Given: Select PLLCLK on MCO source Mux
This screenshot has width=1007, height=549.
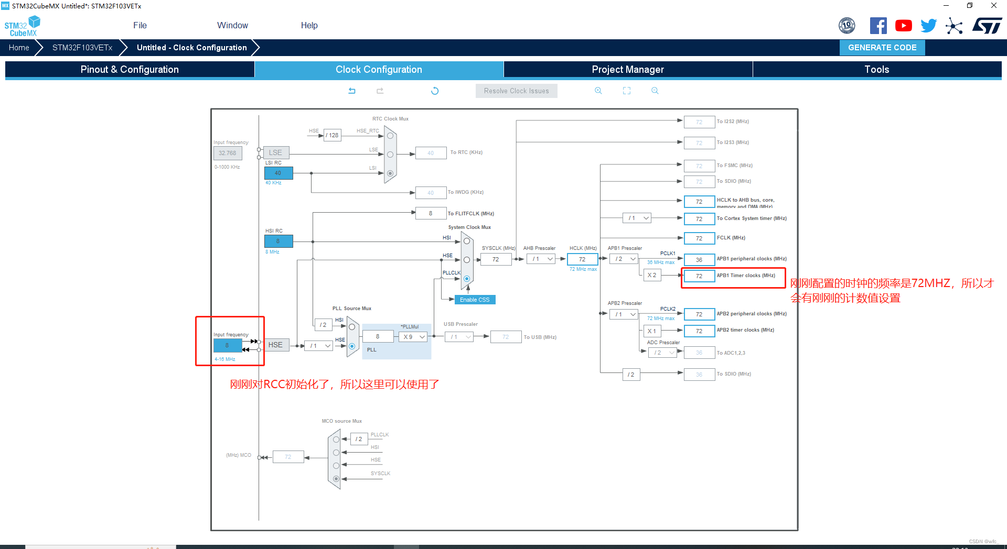Looking at the screenshot, I should pos(336,440).
